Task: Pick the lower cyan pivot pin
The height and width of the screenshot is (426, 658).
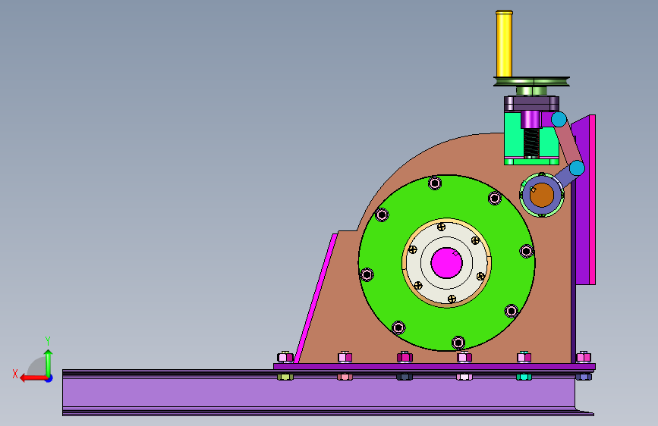Action: pyautogui.click(x=577, y=168)
